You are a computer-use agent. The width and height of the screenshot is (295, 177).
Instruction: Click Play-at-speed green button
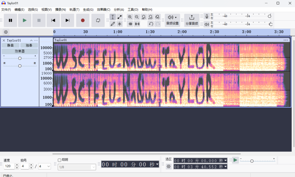235,160
